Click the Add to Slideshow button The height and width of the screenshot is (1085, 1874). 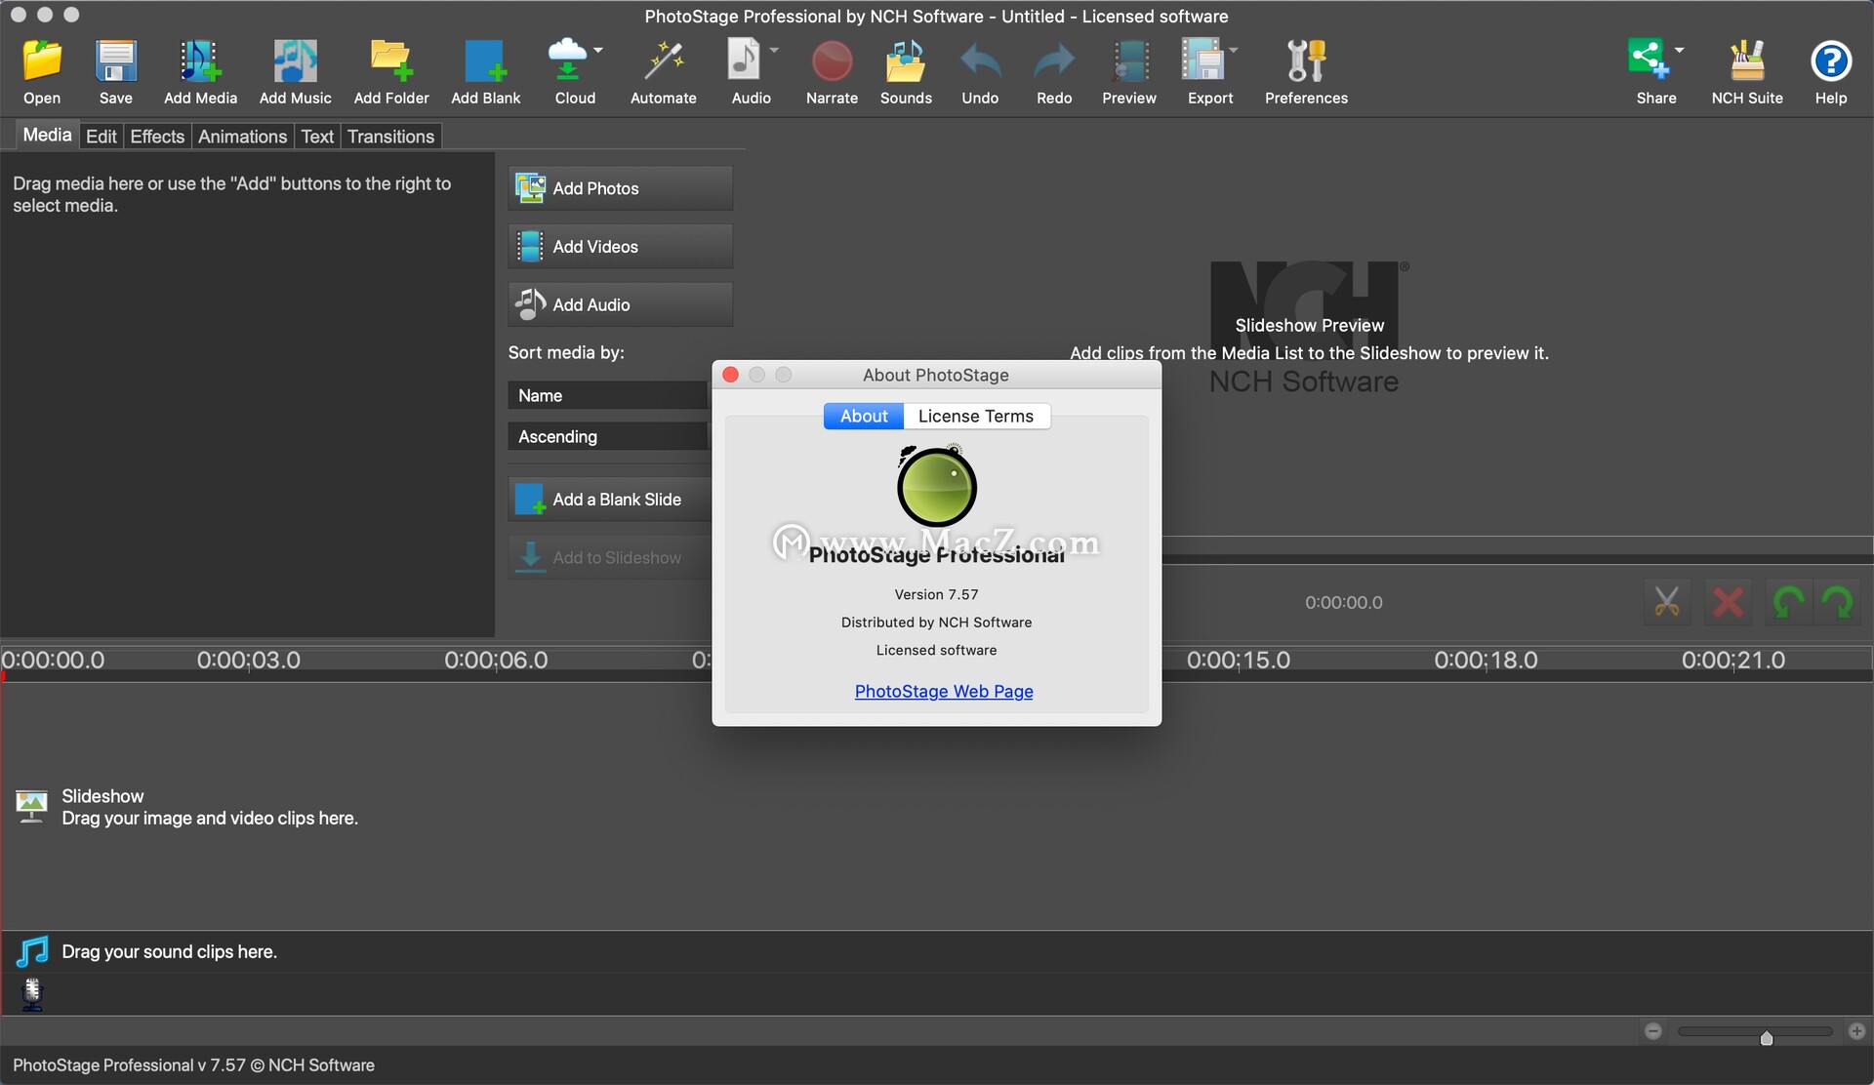point(611,557)
